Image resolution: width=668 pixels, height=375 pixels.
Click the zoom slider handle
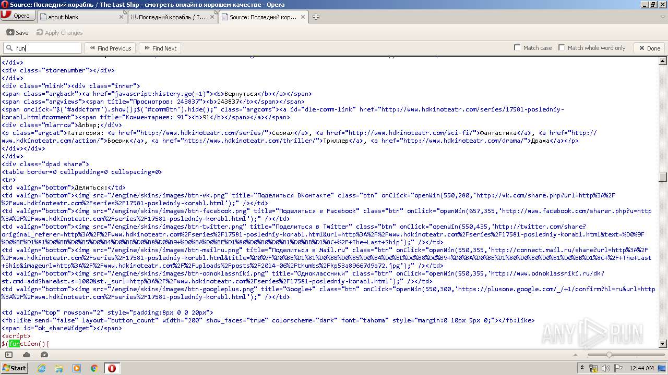[609, 355]
